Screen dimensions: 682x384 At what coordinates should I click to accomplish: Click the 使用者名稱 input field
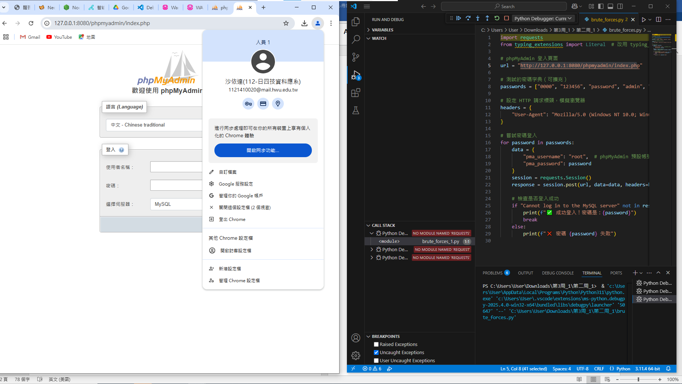(x=176, y=167)
